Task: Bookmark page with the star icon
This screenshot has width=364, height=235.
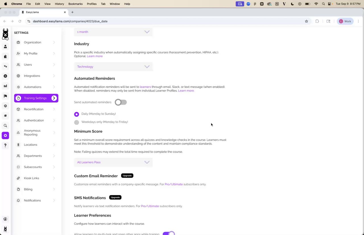Action: click(306, 21)
